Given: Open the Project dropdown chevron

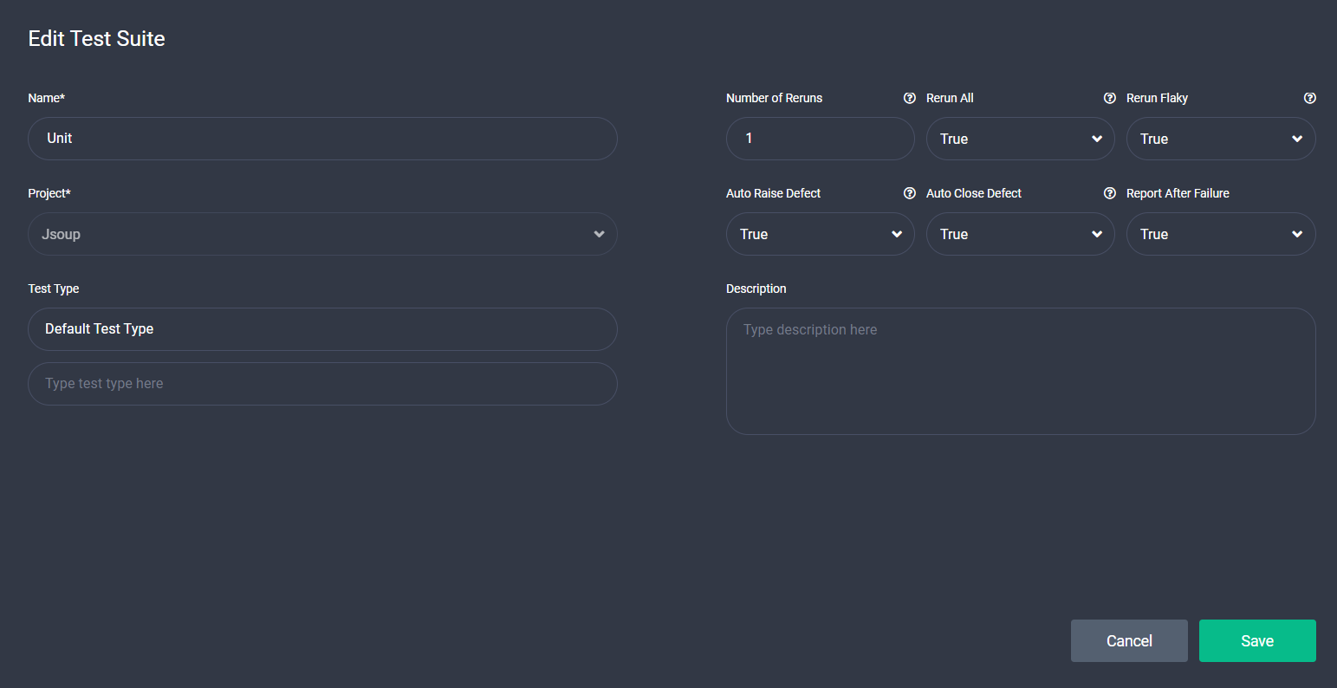Looking at the screenshot, I should click(599, 234).
